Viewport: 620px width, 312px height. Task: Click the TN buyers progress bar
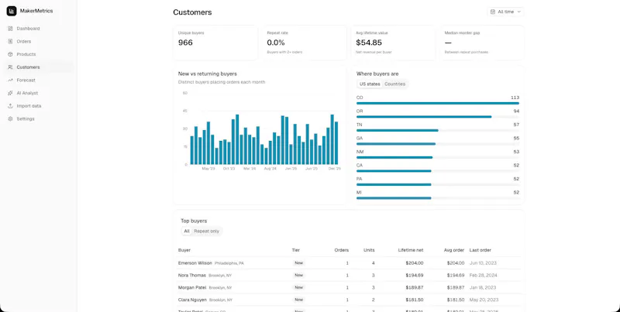click(x=438, y=130)
